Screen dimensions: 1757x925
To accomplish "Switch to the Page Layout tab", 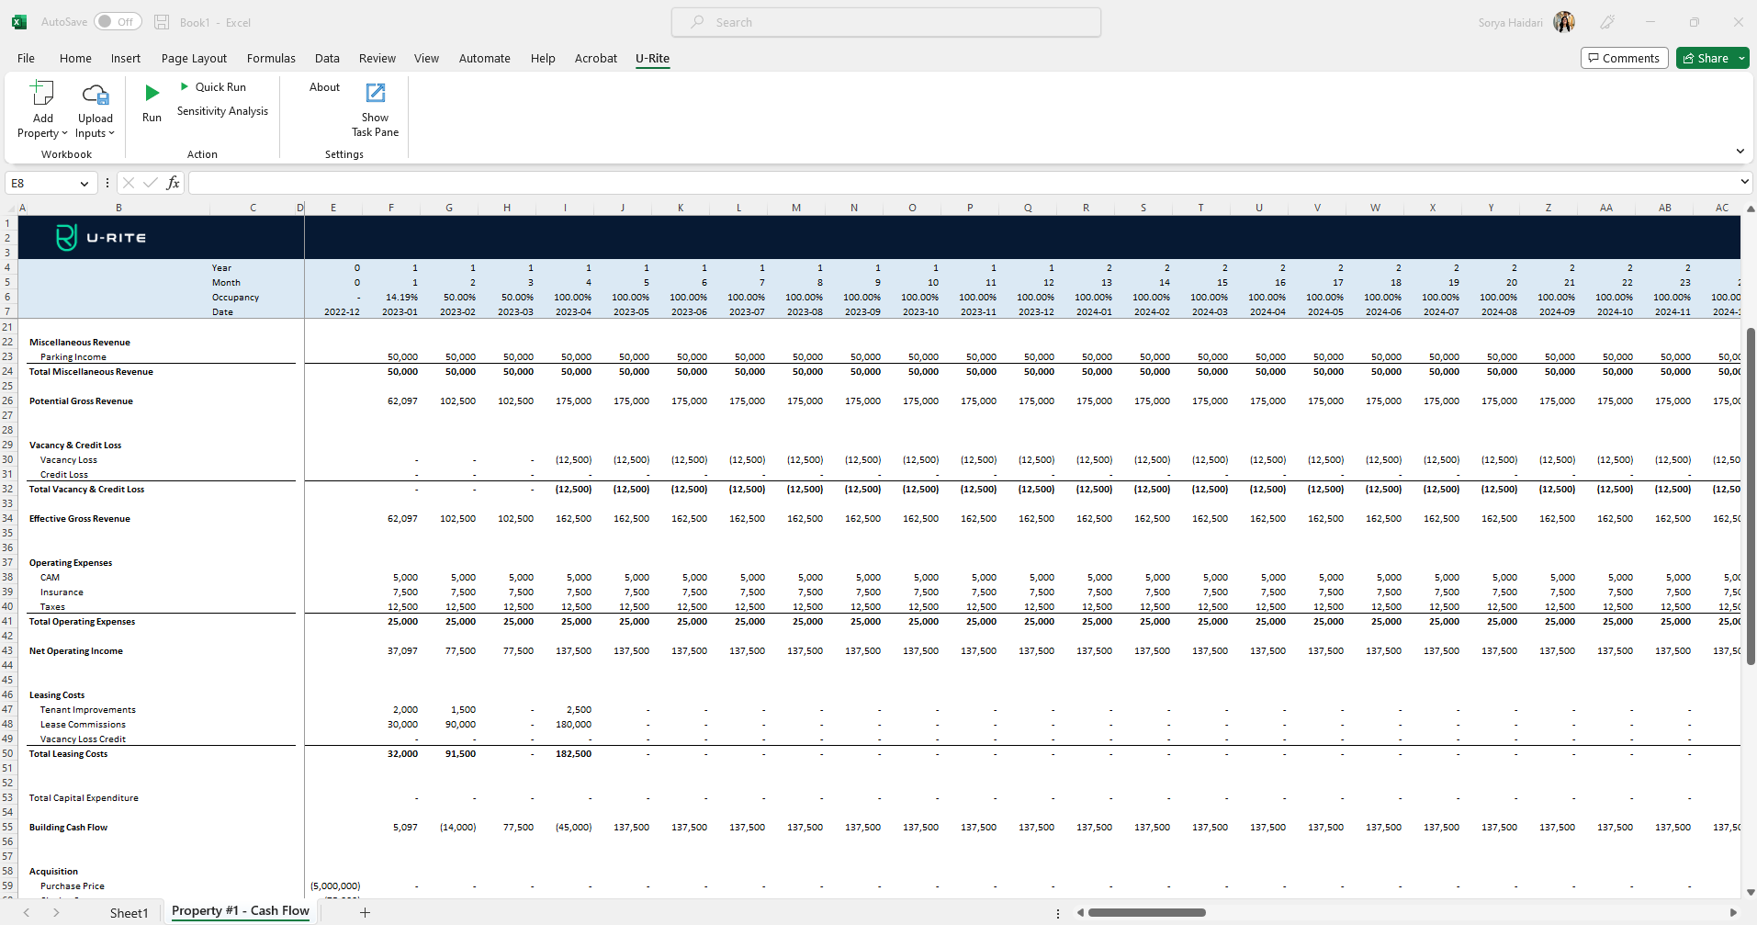I will pyautogui.click(x=194, y=58).
